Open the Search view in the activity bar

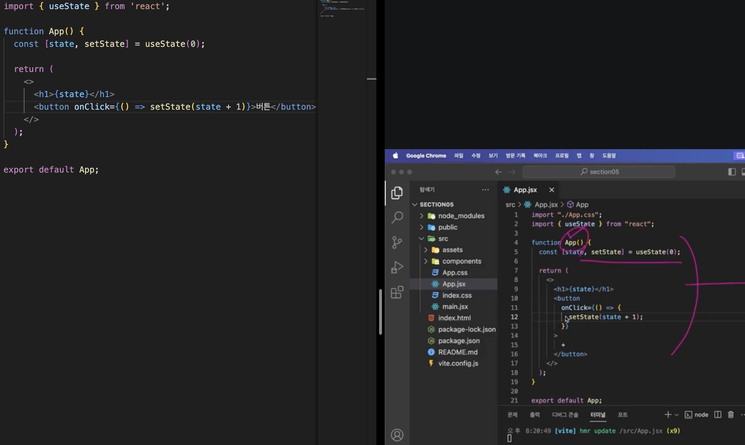click(x=397, y=217)
